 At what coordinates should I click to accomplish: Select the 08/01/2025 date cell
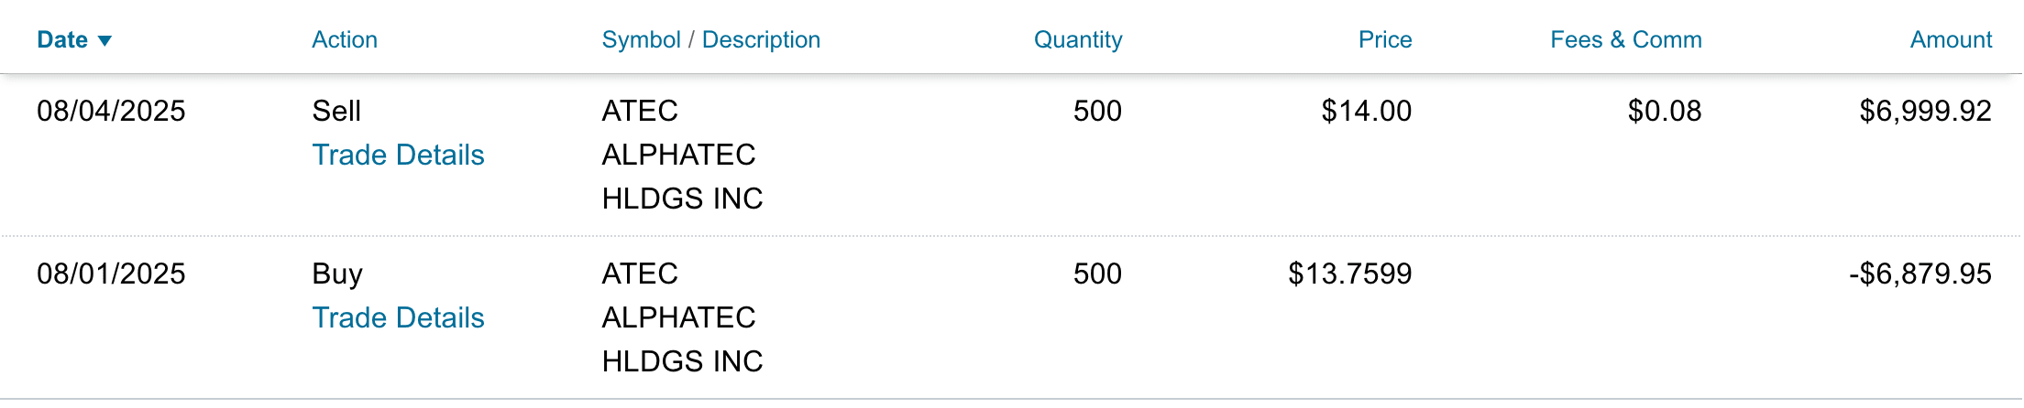point(111,274)
